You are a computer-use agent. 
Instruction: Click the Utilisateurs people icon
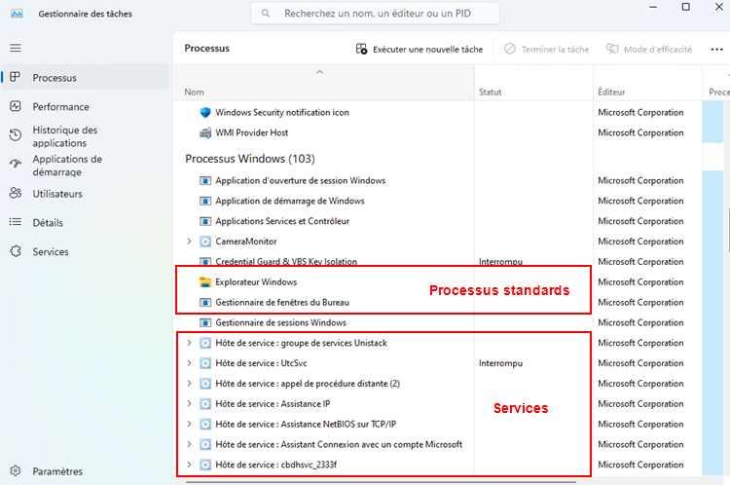pyautogui.click(x=16, y=193)
